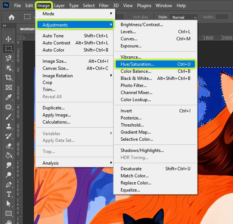Choose Invert from Adjustments
This screenshot has height=224, width=233.
tap(155, 111)
